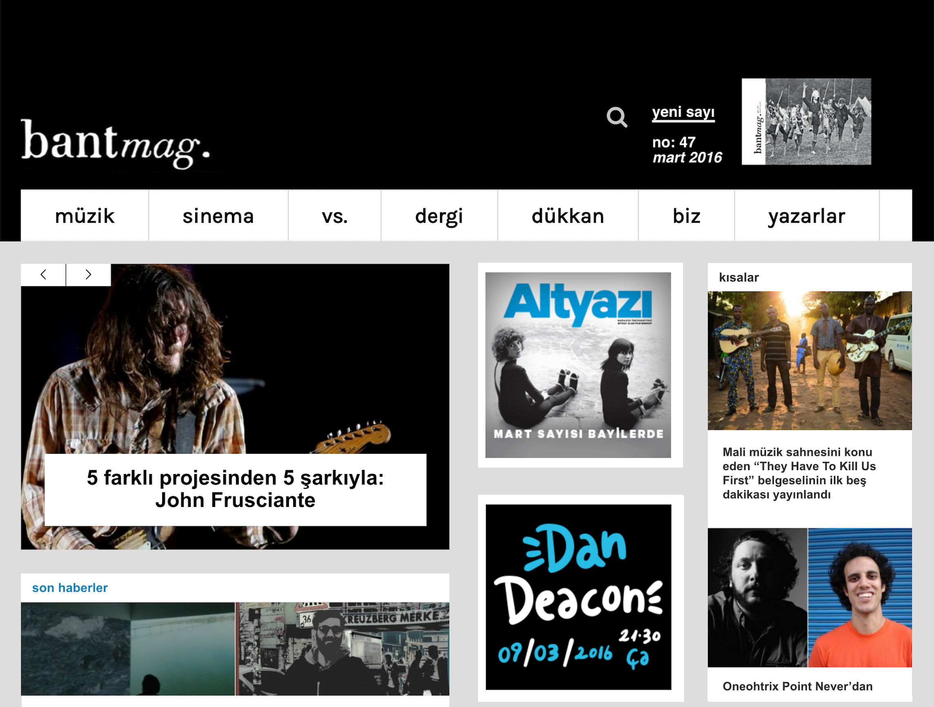This screenshot has height=707, width=934.
Task: Open the Mali musicians photo
Action: click(810, 361)
